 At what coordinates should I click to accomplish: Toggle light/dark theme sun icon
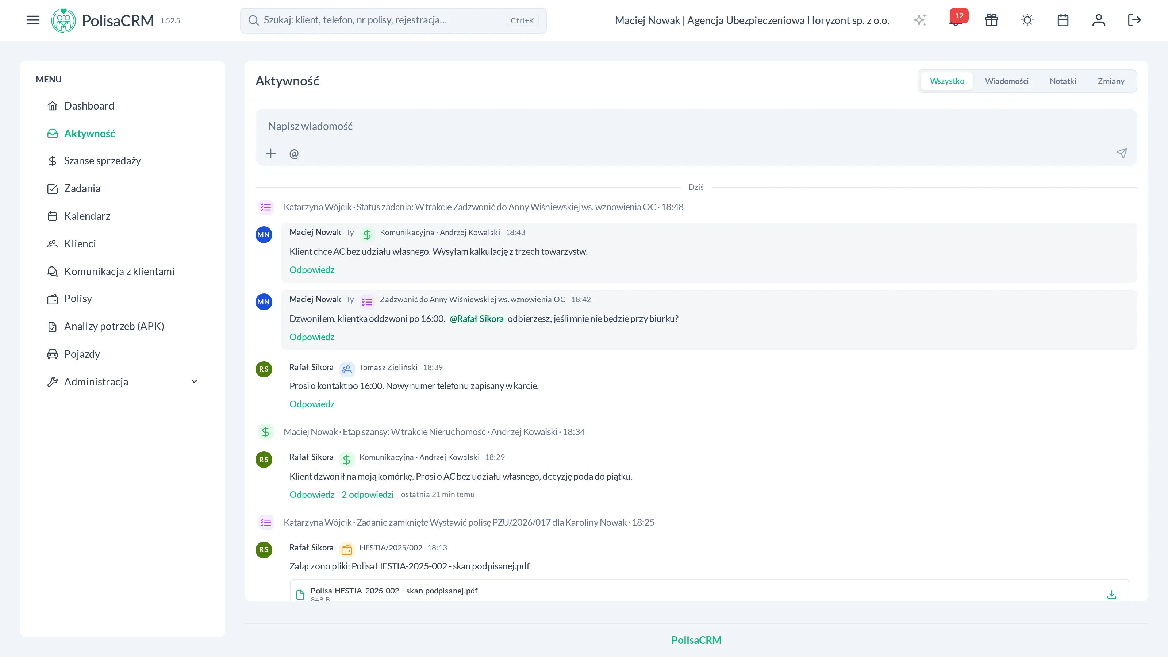(1027, 20)
